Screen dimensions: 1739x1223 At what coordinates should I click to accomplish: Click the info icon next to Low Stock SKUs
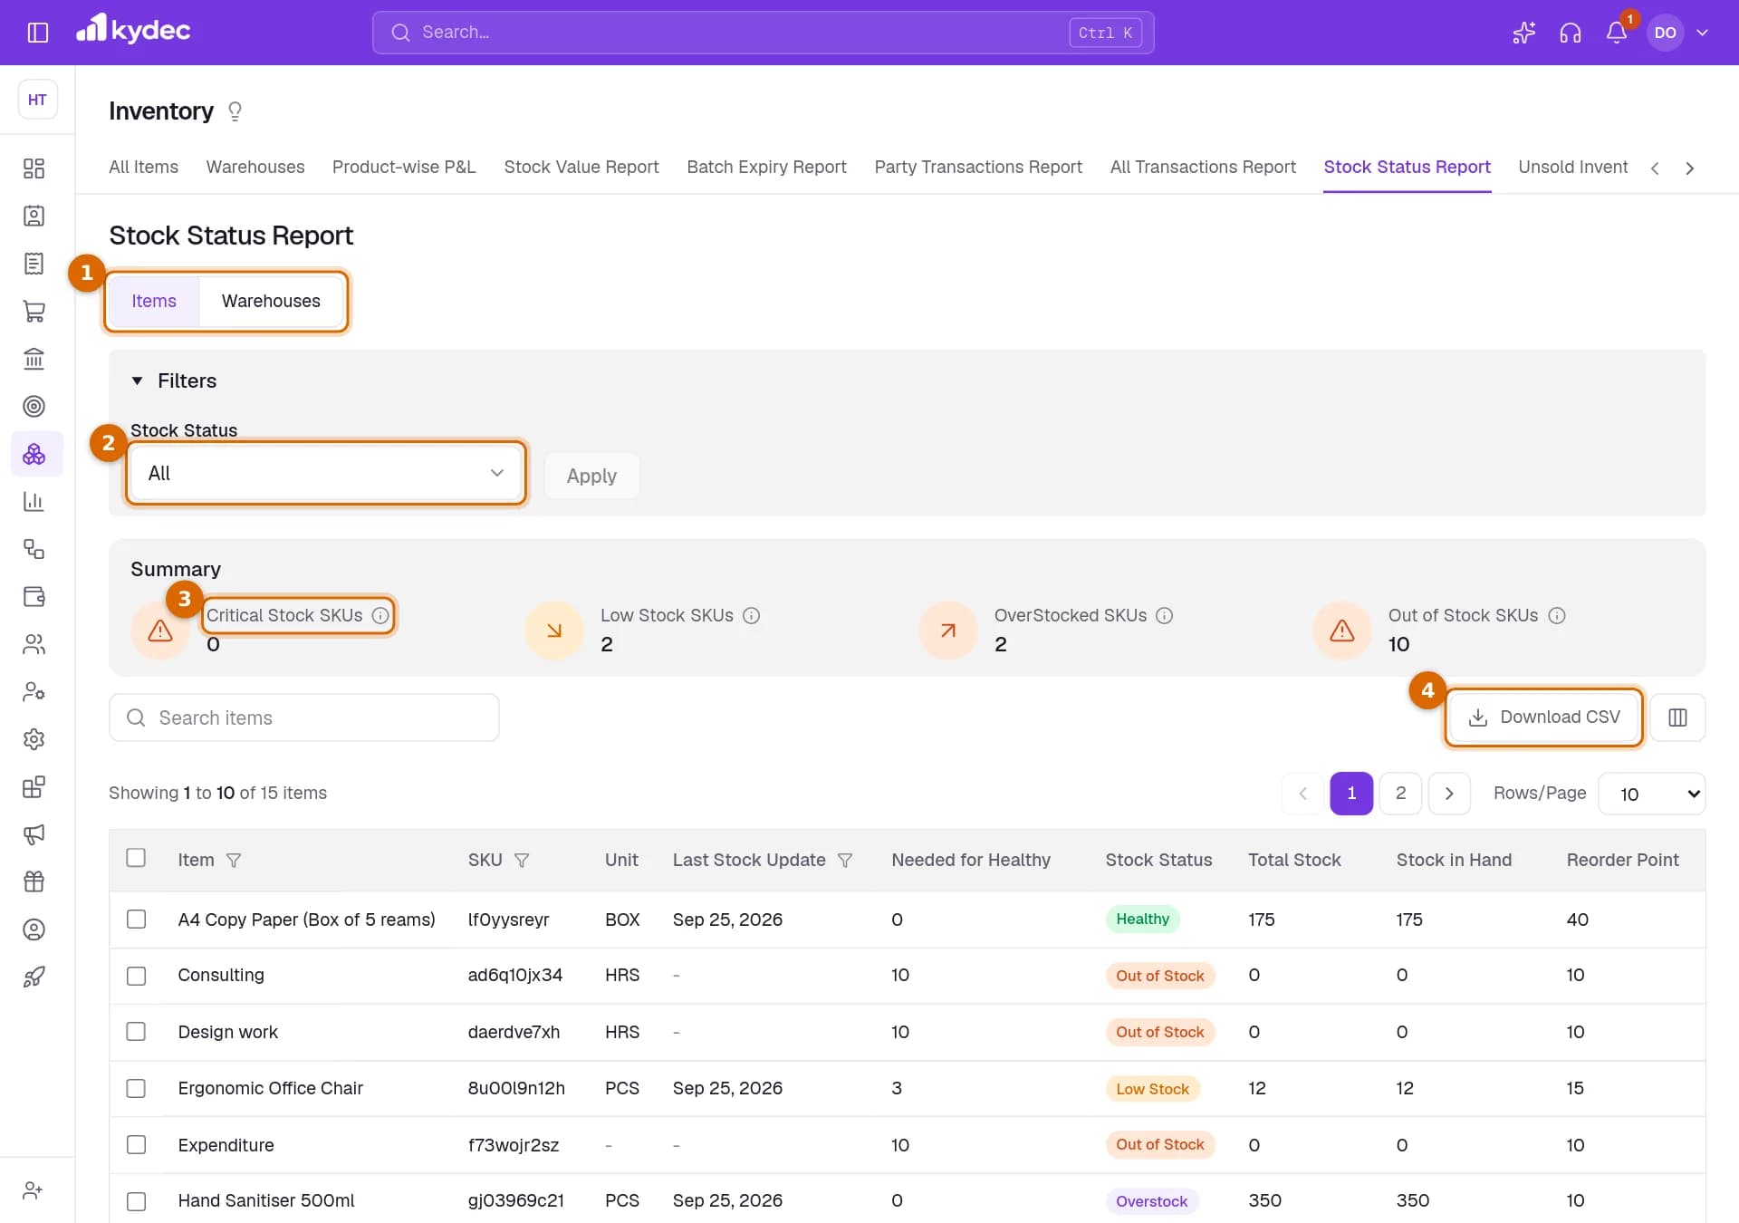751,616
